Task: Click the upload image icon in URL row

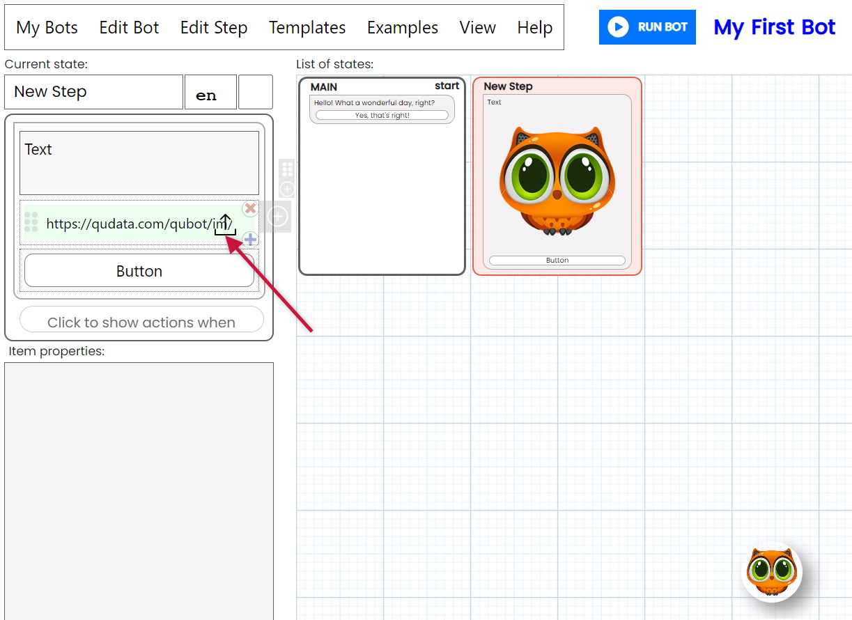Action: tap(225, 224)
